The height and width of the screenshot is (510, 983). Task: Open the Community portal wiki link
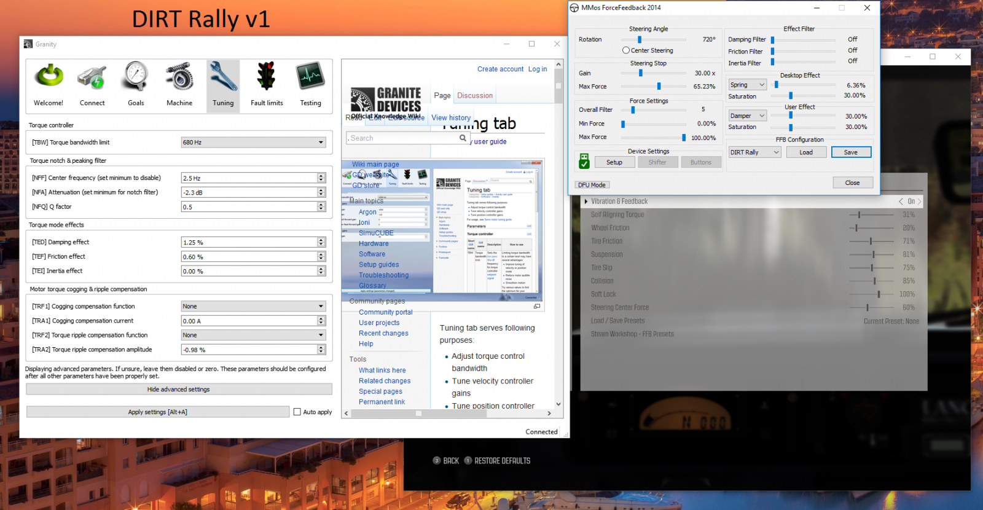coord(386,312)
